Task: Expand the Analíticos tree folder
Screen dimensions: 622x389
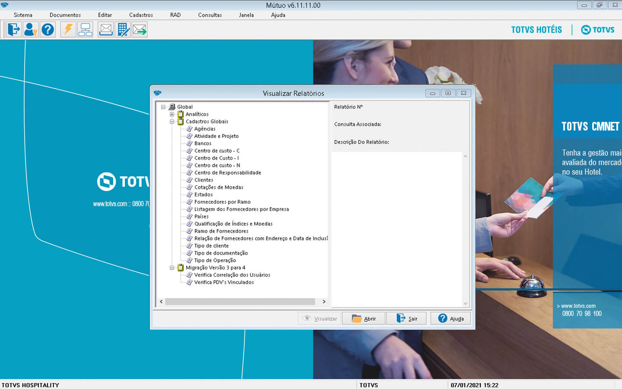Action: (172, 115)
